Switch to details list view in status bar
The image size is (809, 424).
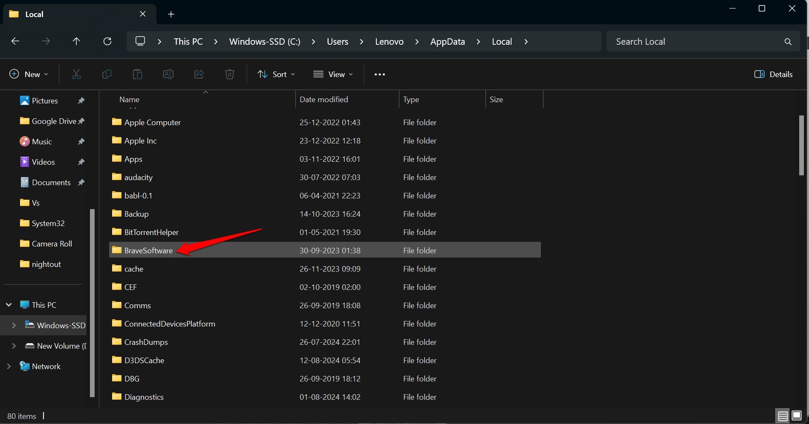click(x=783, y=415)
